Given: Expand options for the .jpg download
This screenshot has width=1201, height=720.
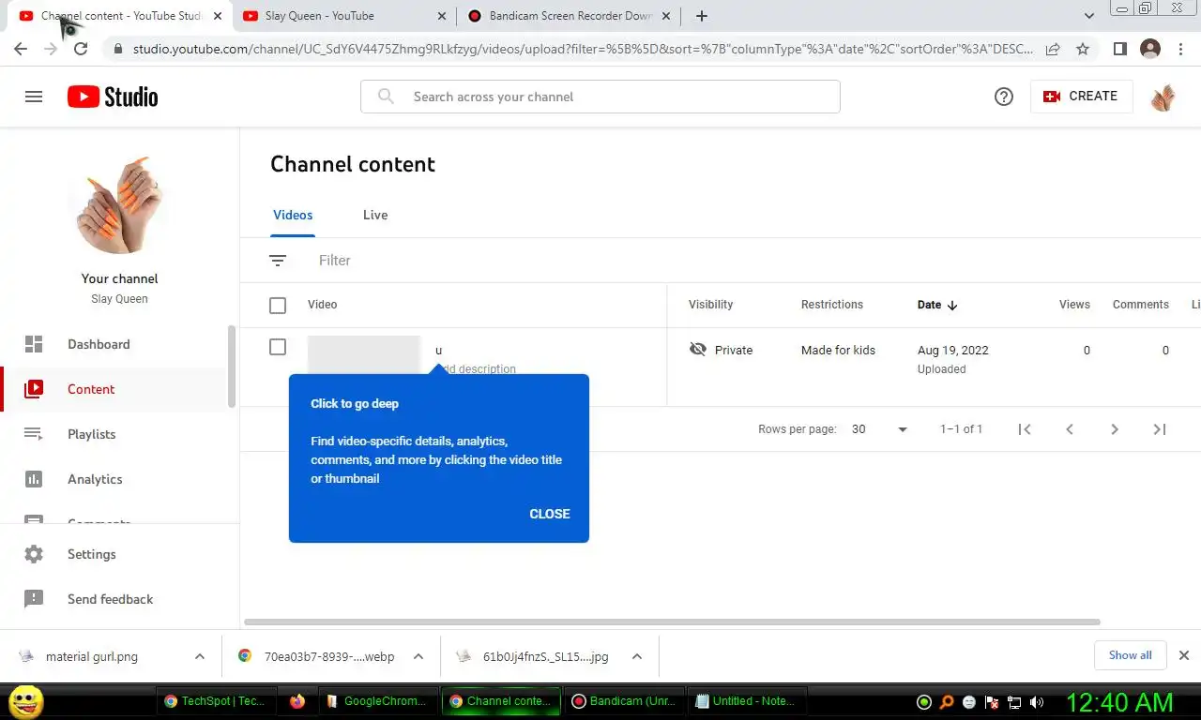Looking at the screenshot, I should (x=636, y=656).
